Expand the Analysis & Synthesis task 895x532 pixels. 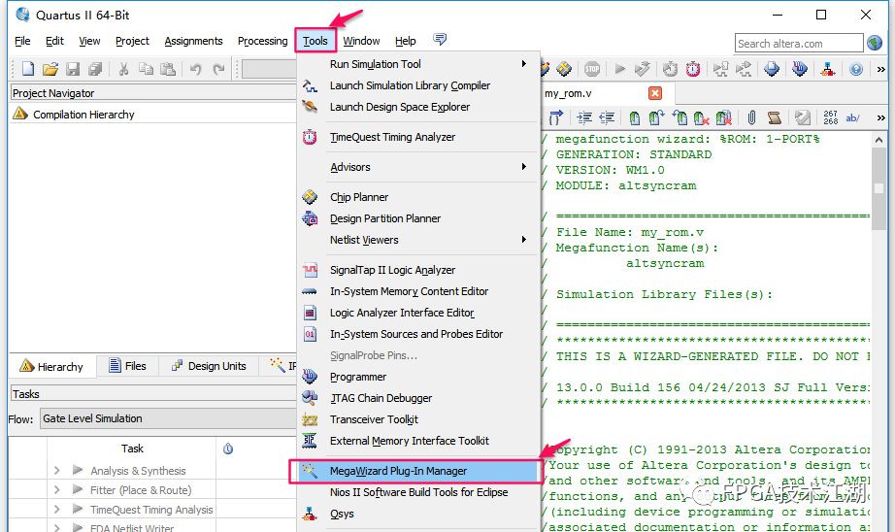56,470
